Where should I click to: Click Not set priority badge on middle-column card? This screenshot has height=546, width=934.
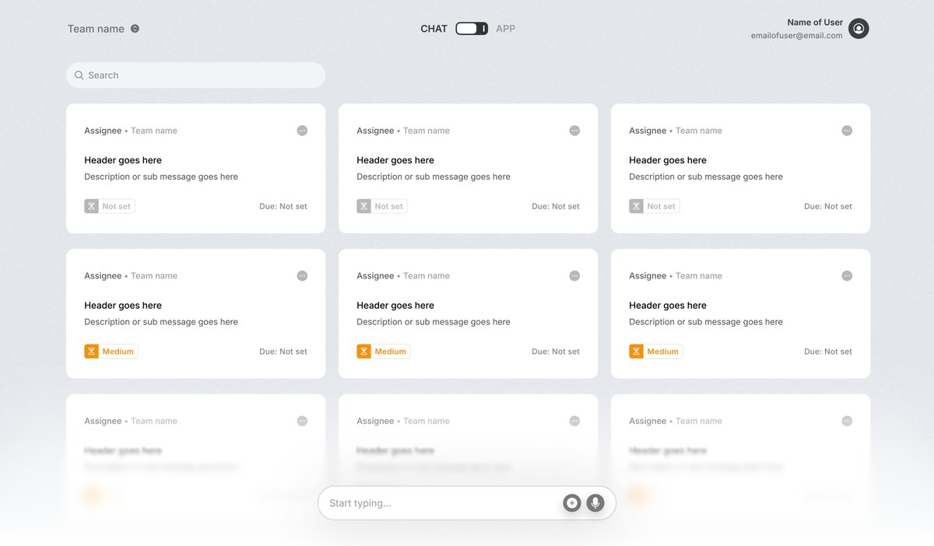coord(382,206)
